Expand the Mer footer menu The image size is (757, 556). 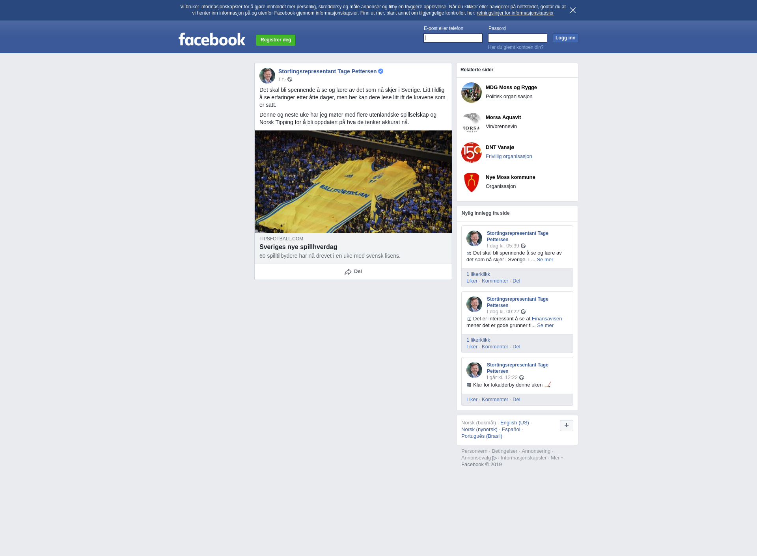557,458
